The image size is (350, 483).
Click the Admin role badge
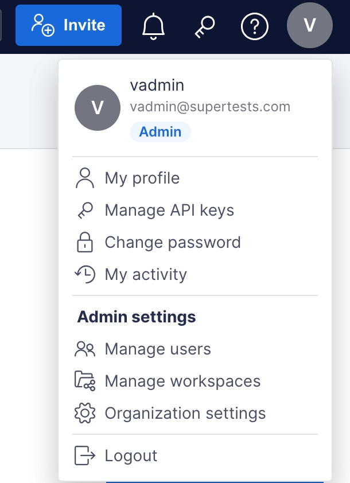[x=160, y=132]
